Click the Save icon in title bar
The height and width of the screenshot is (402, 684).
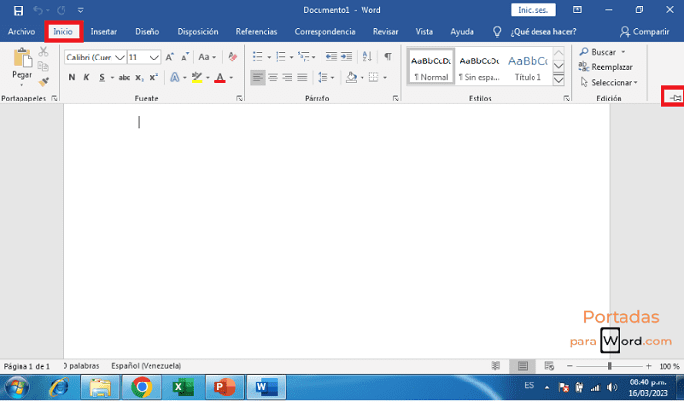[x=18, y=10]
